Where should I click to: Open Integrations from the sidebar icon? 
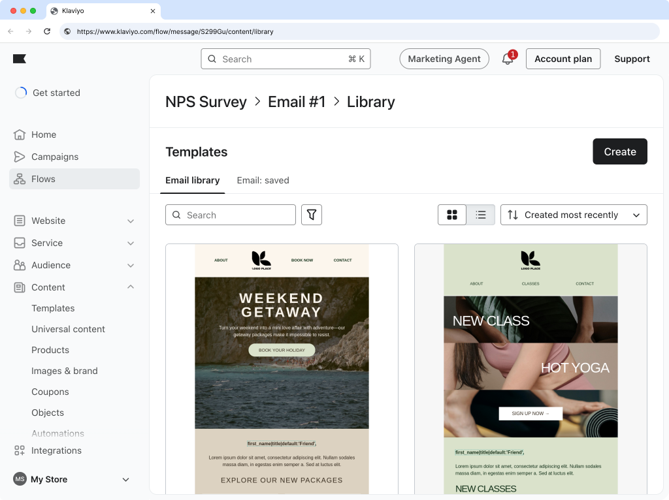[20, 450]
